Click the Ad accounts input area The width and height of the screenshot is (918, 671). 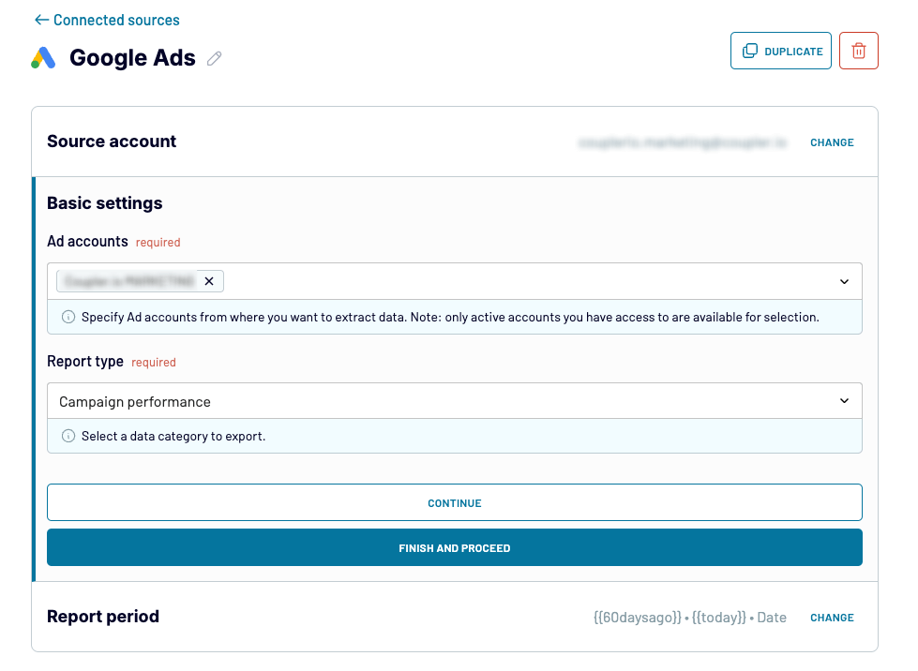click(x=455, y=281)
